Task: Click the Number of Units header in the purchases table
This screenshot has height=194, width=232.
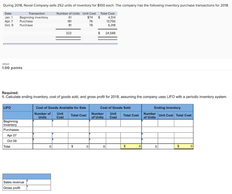Action: 68,14
